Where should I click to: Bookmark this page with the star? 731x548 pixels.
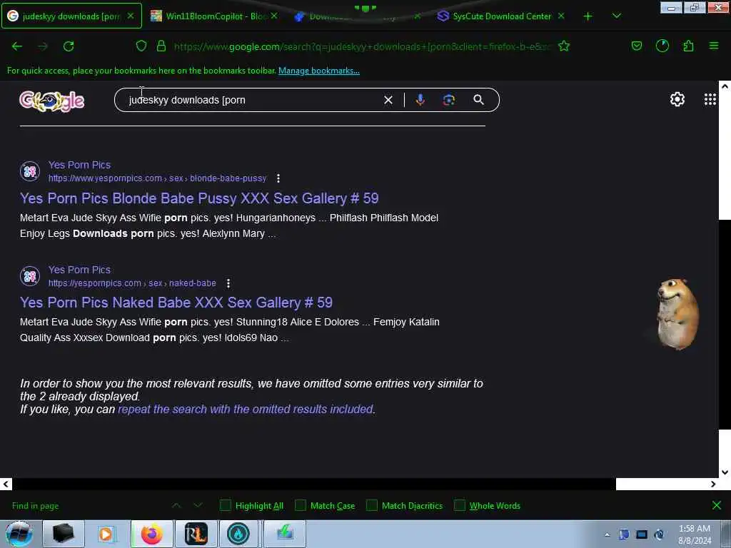coord(564,46)
